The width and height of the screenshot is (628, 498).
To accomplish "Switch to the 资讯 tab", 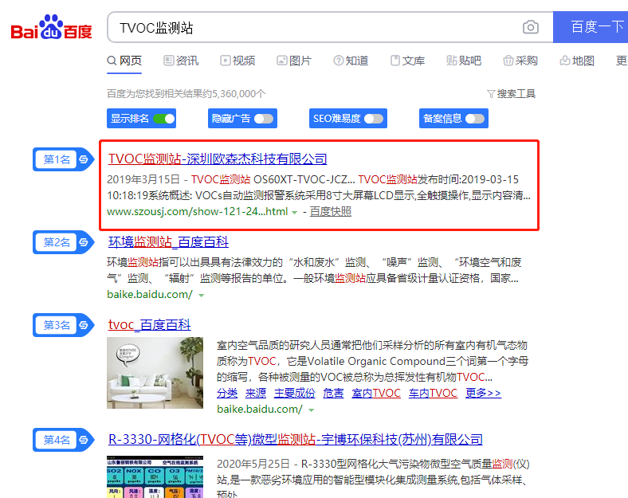I will click(x=181, y=61).
